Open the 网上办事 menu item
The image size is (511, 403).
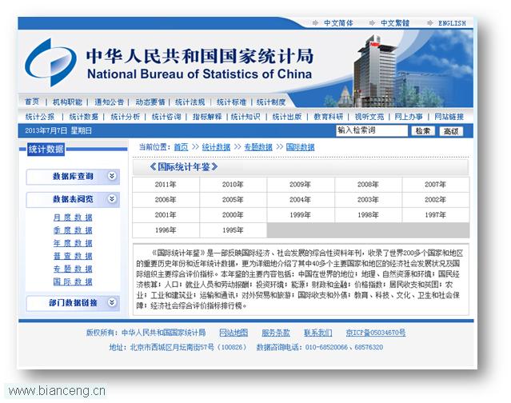pos(409,117)
